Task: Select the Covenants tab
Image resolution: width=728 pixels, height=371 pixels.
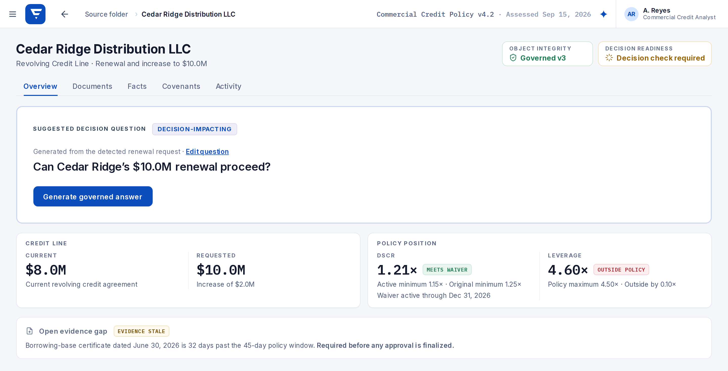Action: click(x=181, y=86)
